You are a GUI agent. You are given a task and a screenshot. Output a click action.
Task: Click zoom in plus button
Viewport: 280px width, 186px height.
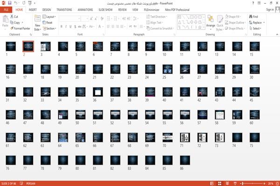click(x=264, y=183)
